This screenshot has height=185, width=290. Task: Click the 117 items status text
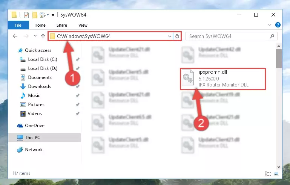click(21, 173)
